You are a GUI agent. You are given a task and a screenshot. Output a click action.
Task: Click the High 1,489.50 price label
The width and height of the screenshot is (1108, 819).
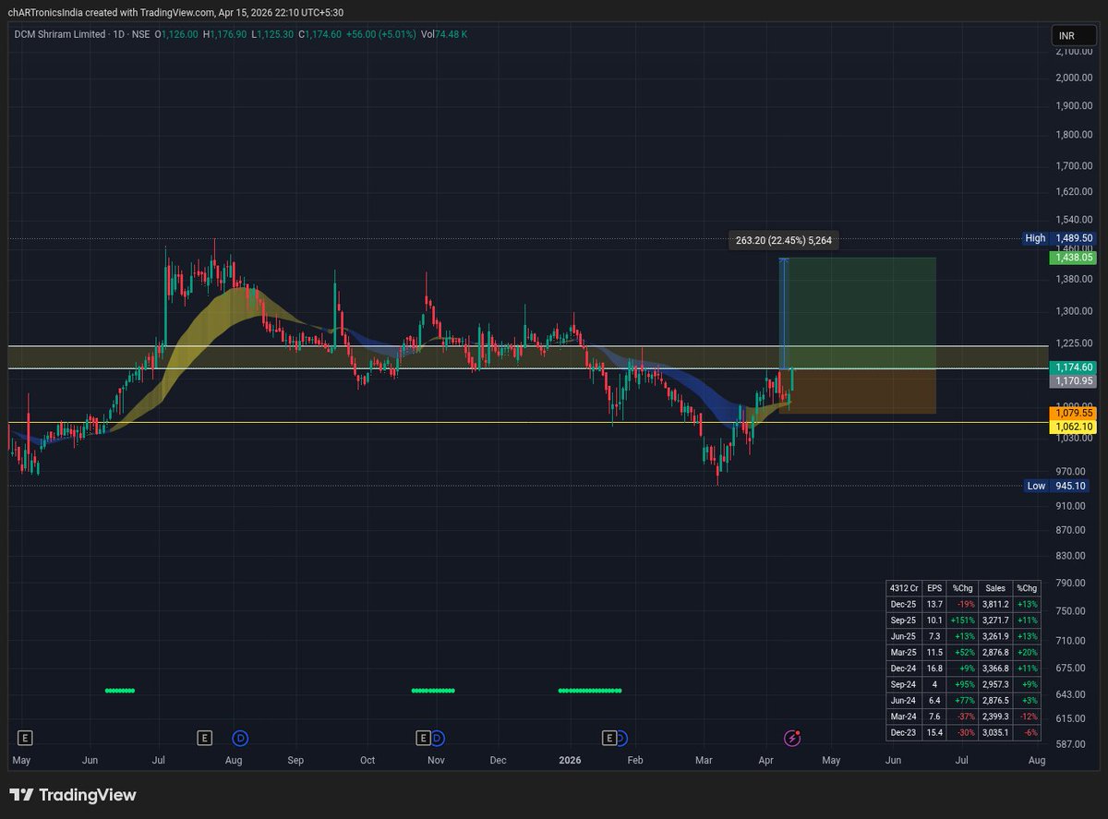(x=1059, y=237)
